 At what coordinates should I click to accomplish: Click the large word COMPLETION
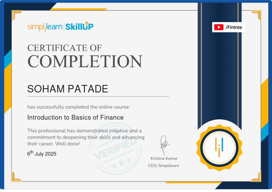pos(85,61)
